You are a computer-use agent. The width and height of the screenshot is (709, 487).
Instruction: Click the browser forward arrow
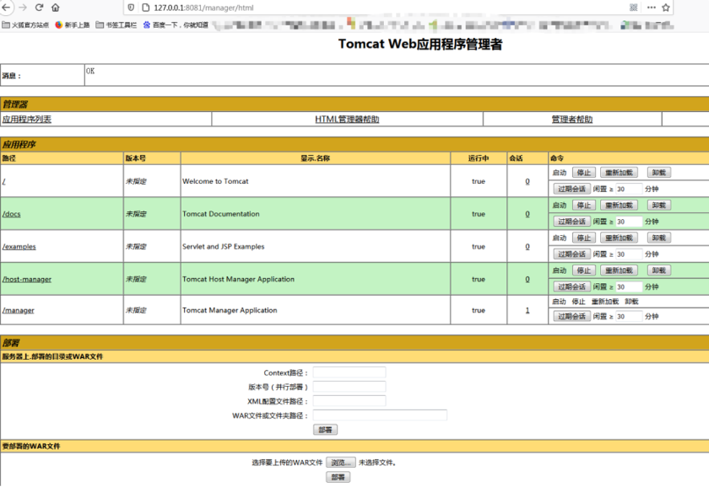click(23, 8)
